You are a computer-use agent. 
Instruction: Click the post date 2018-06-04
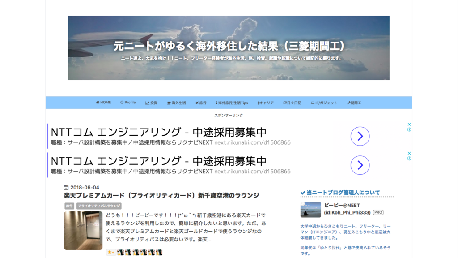(x=85, y=188)
